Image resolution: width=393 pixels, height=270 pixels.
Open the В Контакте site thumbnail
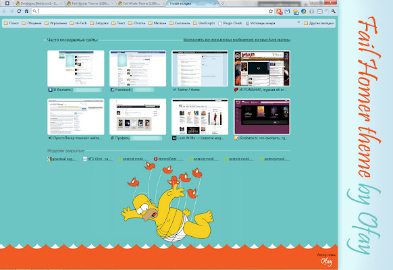(x=76, y=68)
